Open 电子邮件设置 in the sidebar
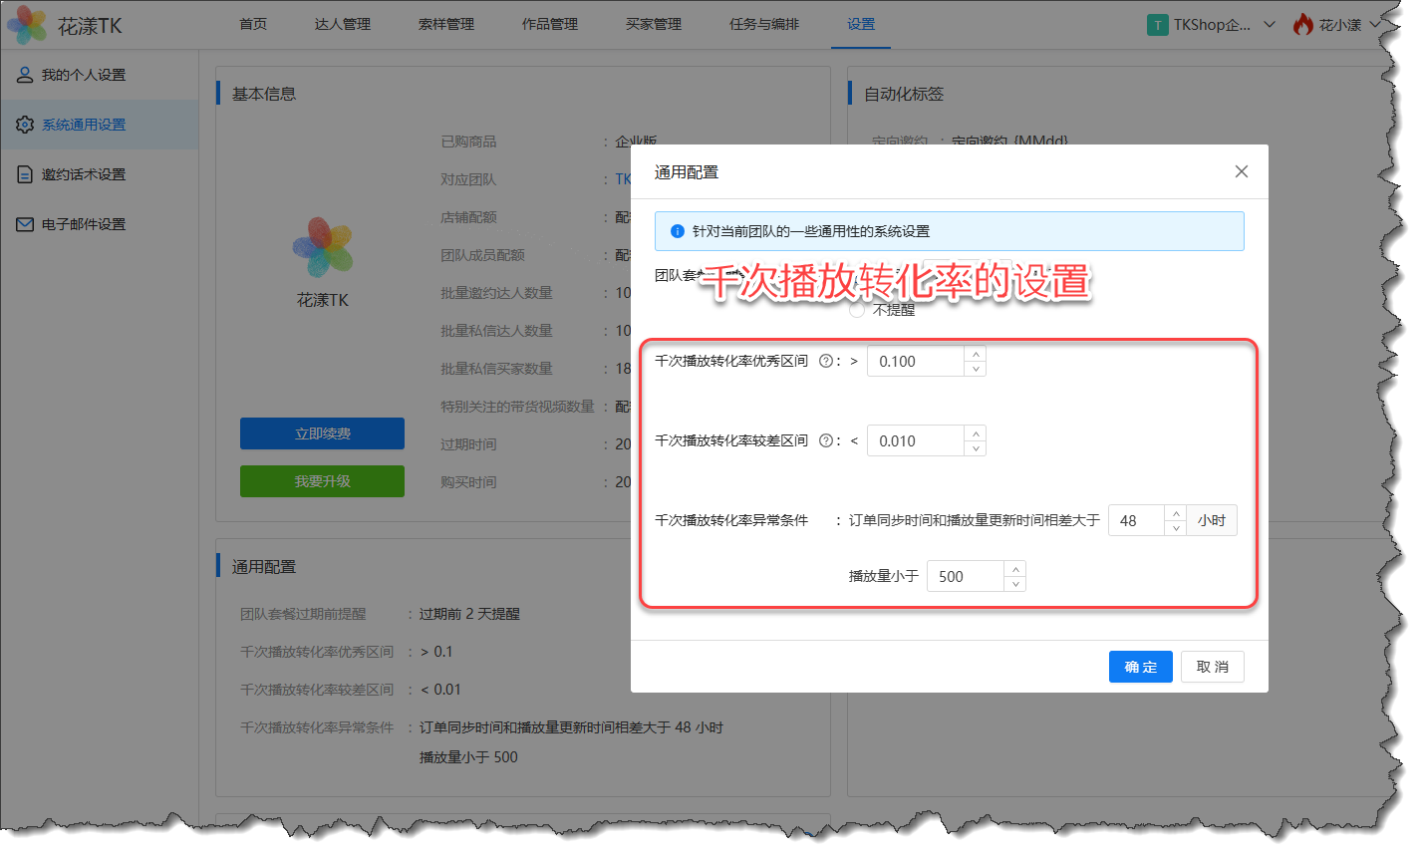 coord(84,224)
